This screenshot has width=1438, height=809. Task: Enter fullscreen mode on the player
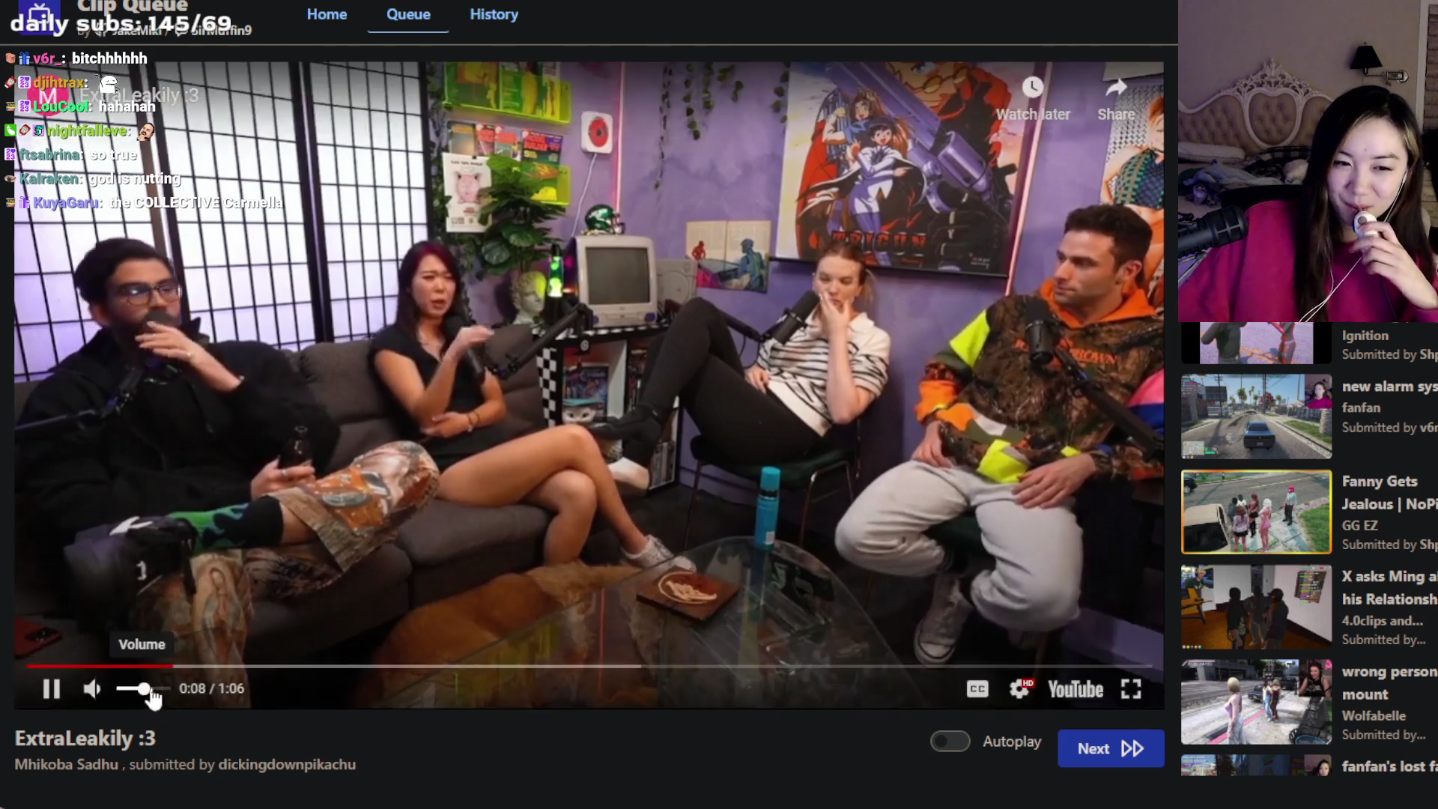click(x=1132, y=688)
